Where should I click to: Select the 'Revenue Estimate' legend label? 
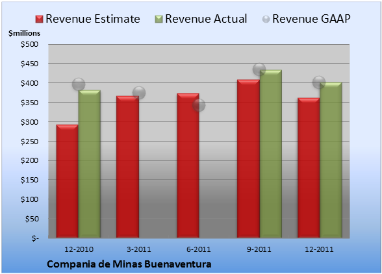[93, 19]
